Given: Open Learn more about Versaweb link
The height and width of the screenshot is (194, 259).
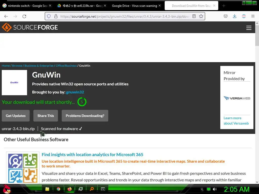Looking at the screenshot, I should point(236,120).
